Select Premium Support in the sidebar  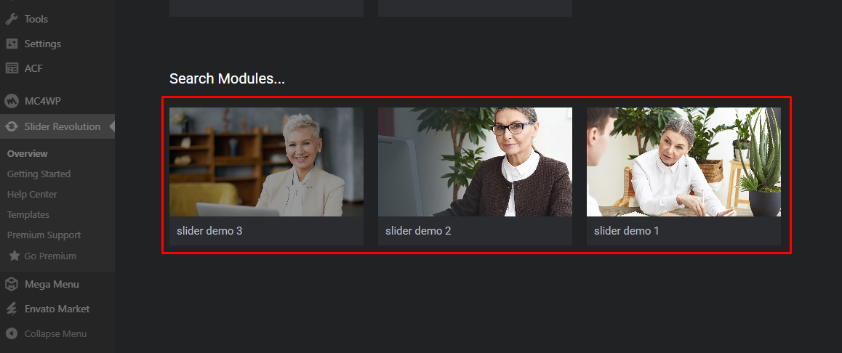44,235
